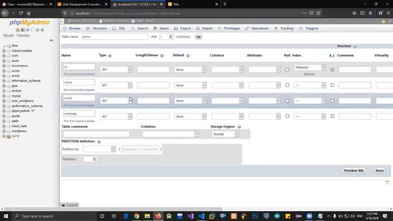Image resolution: width=393 pixels, height=221 pixels.
Task: Open help icon next to Type header
Action: click(110, 55)
